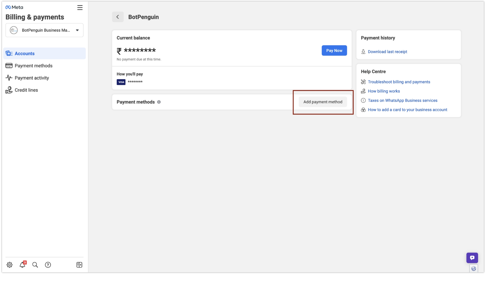
Task: Open Download last receipt link
Action: point(387,52)
